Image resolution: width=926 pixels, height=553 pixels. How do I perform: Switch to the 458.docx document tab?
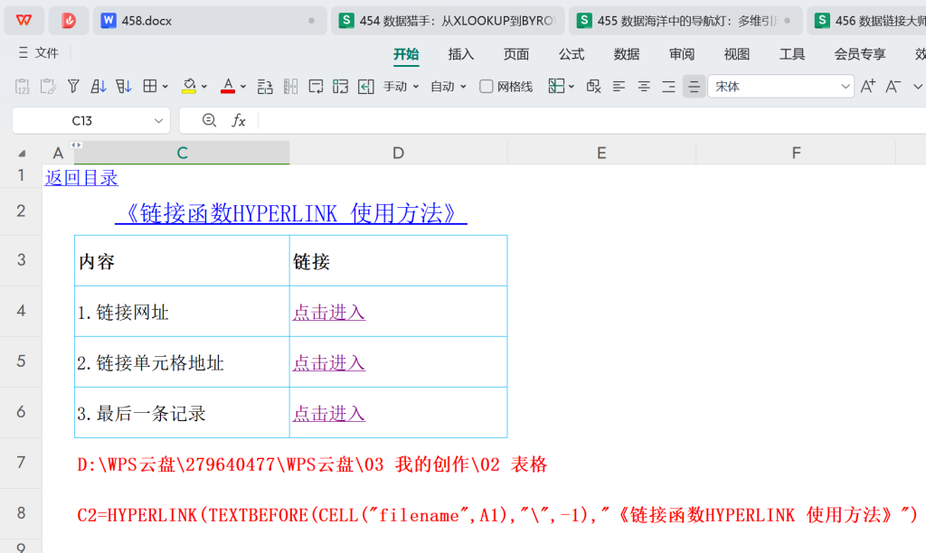coord(210,21)
